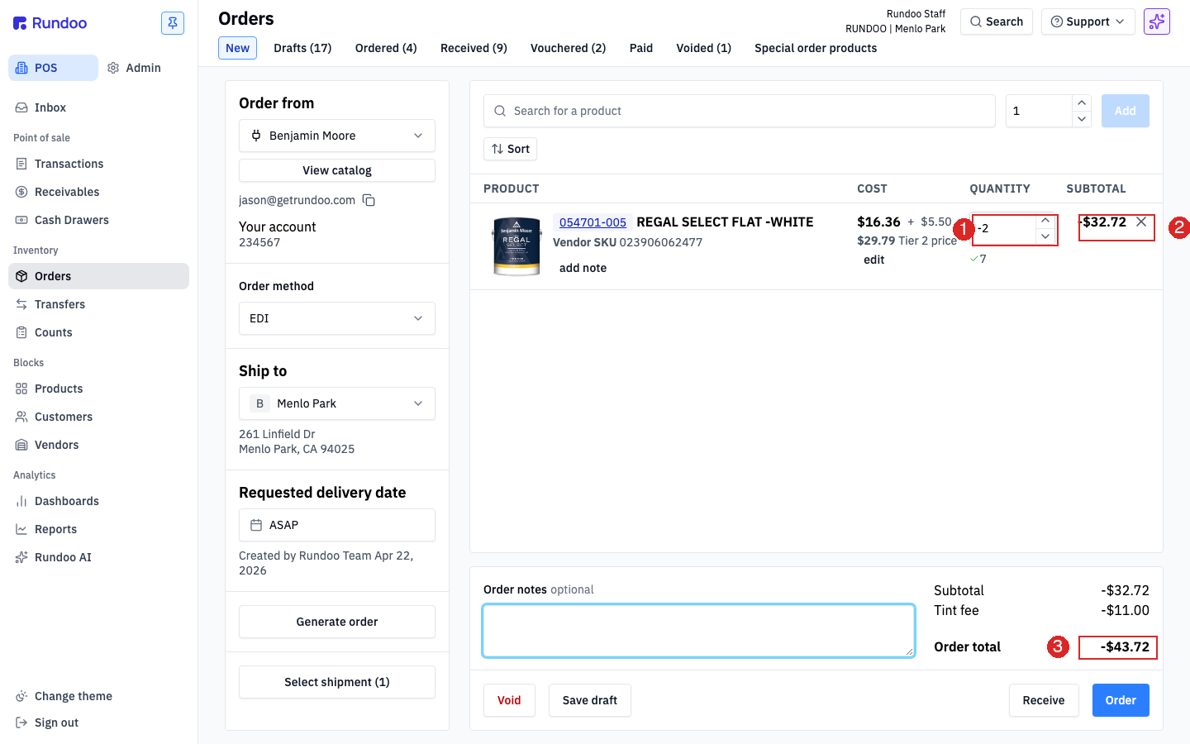This screenshot has width=1190, height=744.
Task: Open Receivables page
Action: pos(99,192)
